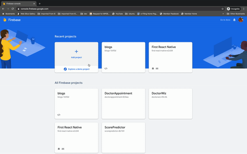The image size is (247, 154).
Task: Click the site lock icon in address bar
Action: (19, 9)
